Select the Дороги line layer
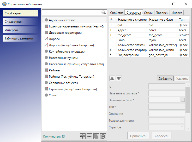 point(54,39)
